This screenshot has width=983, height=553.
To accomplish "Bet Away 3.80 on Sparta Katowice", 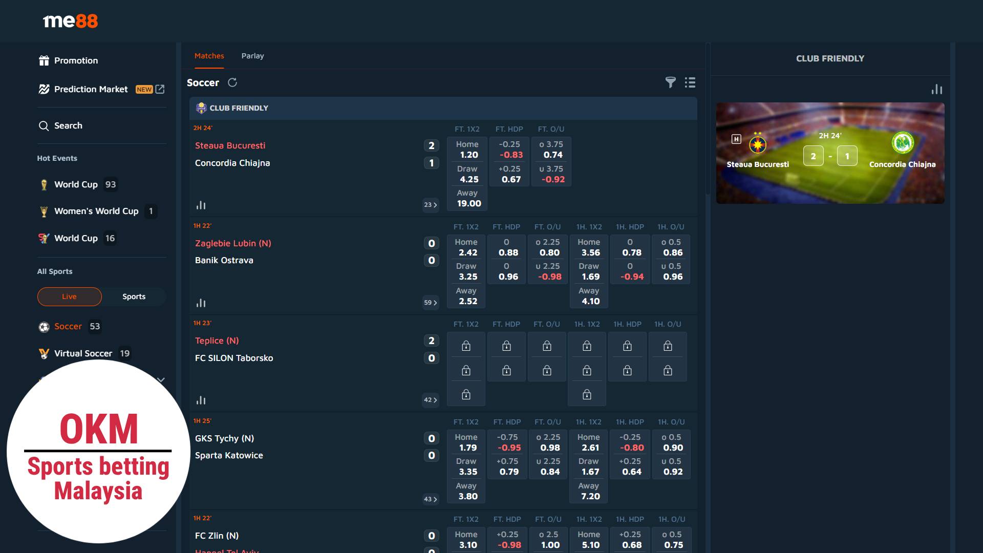I will (x=466, y=491).
